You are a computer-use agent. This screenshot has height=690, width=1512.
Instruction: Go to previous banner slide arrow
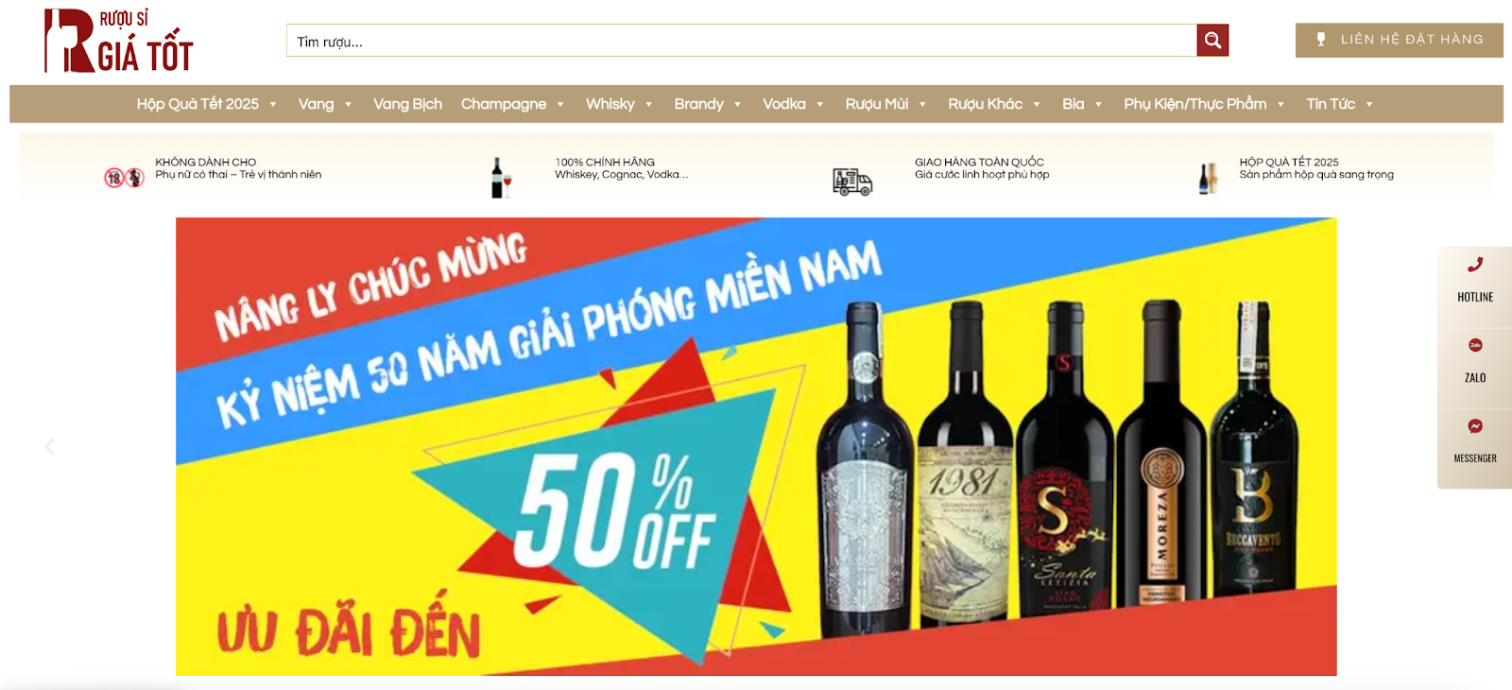pos(50,446)
